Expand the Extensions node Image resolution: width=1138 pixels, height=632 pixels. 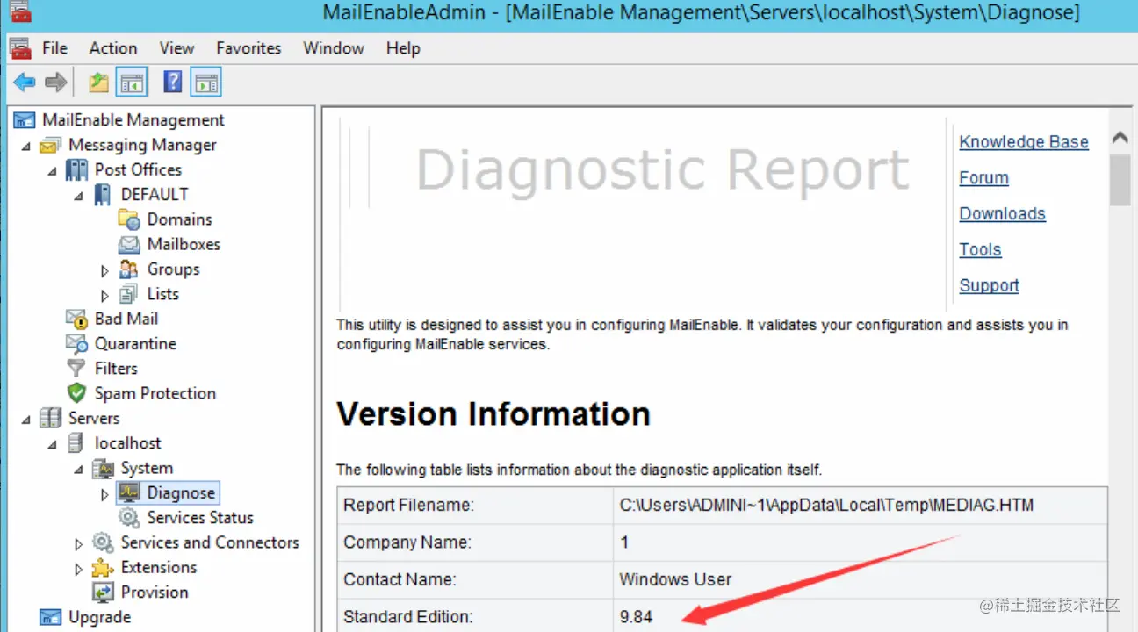coord(79,569)
